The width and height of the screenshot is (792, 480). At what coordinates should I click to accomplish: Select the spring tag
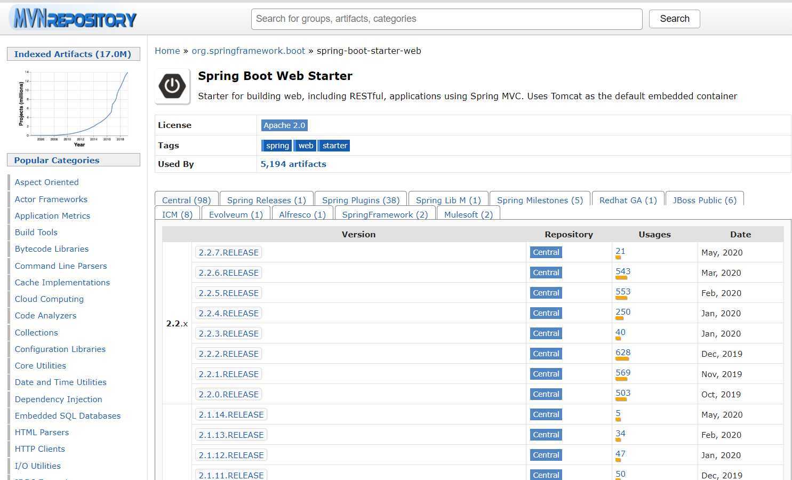tap(277, 146)
